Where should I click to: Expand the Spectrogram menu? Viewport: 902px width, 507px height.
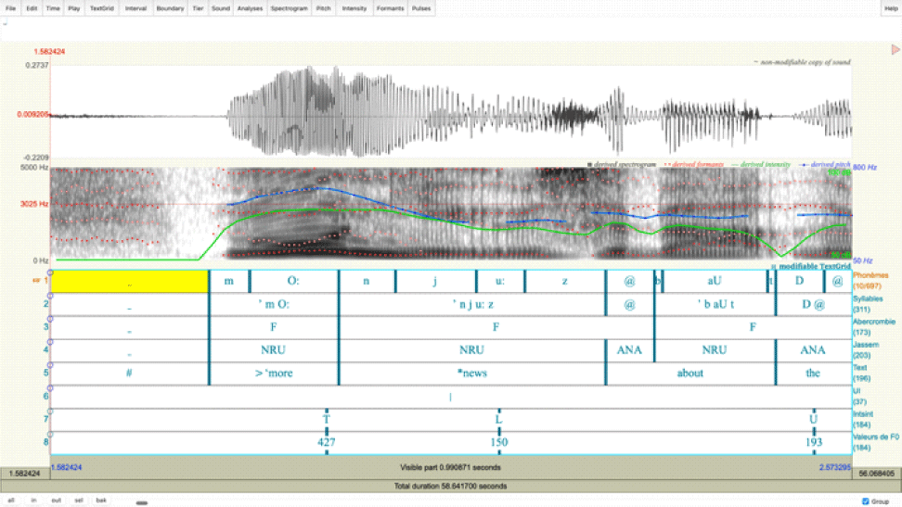(x=288, y=8)
